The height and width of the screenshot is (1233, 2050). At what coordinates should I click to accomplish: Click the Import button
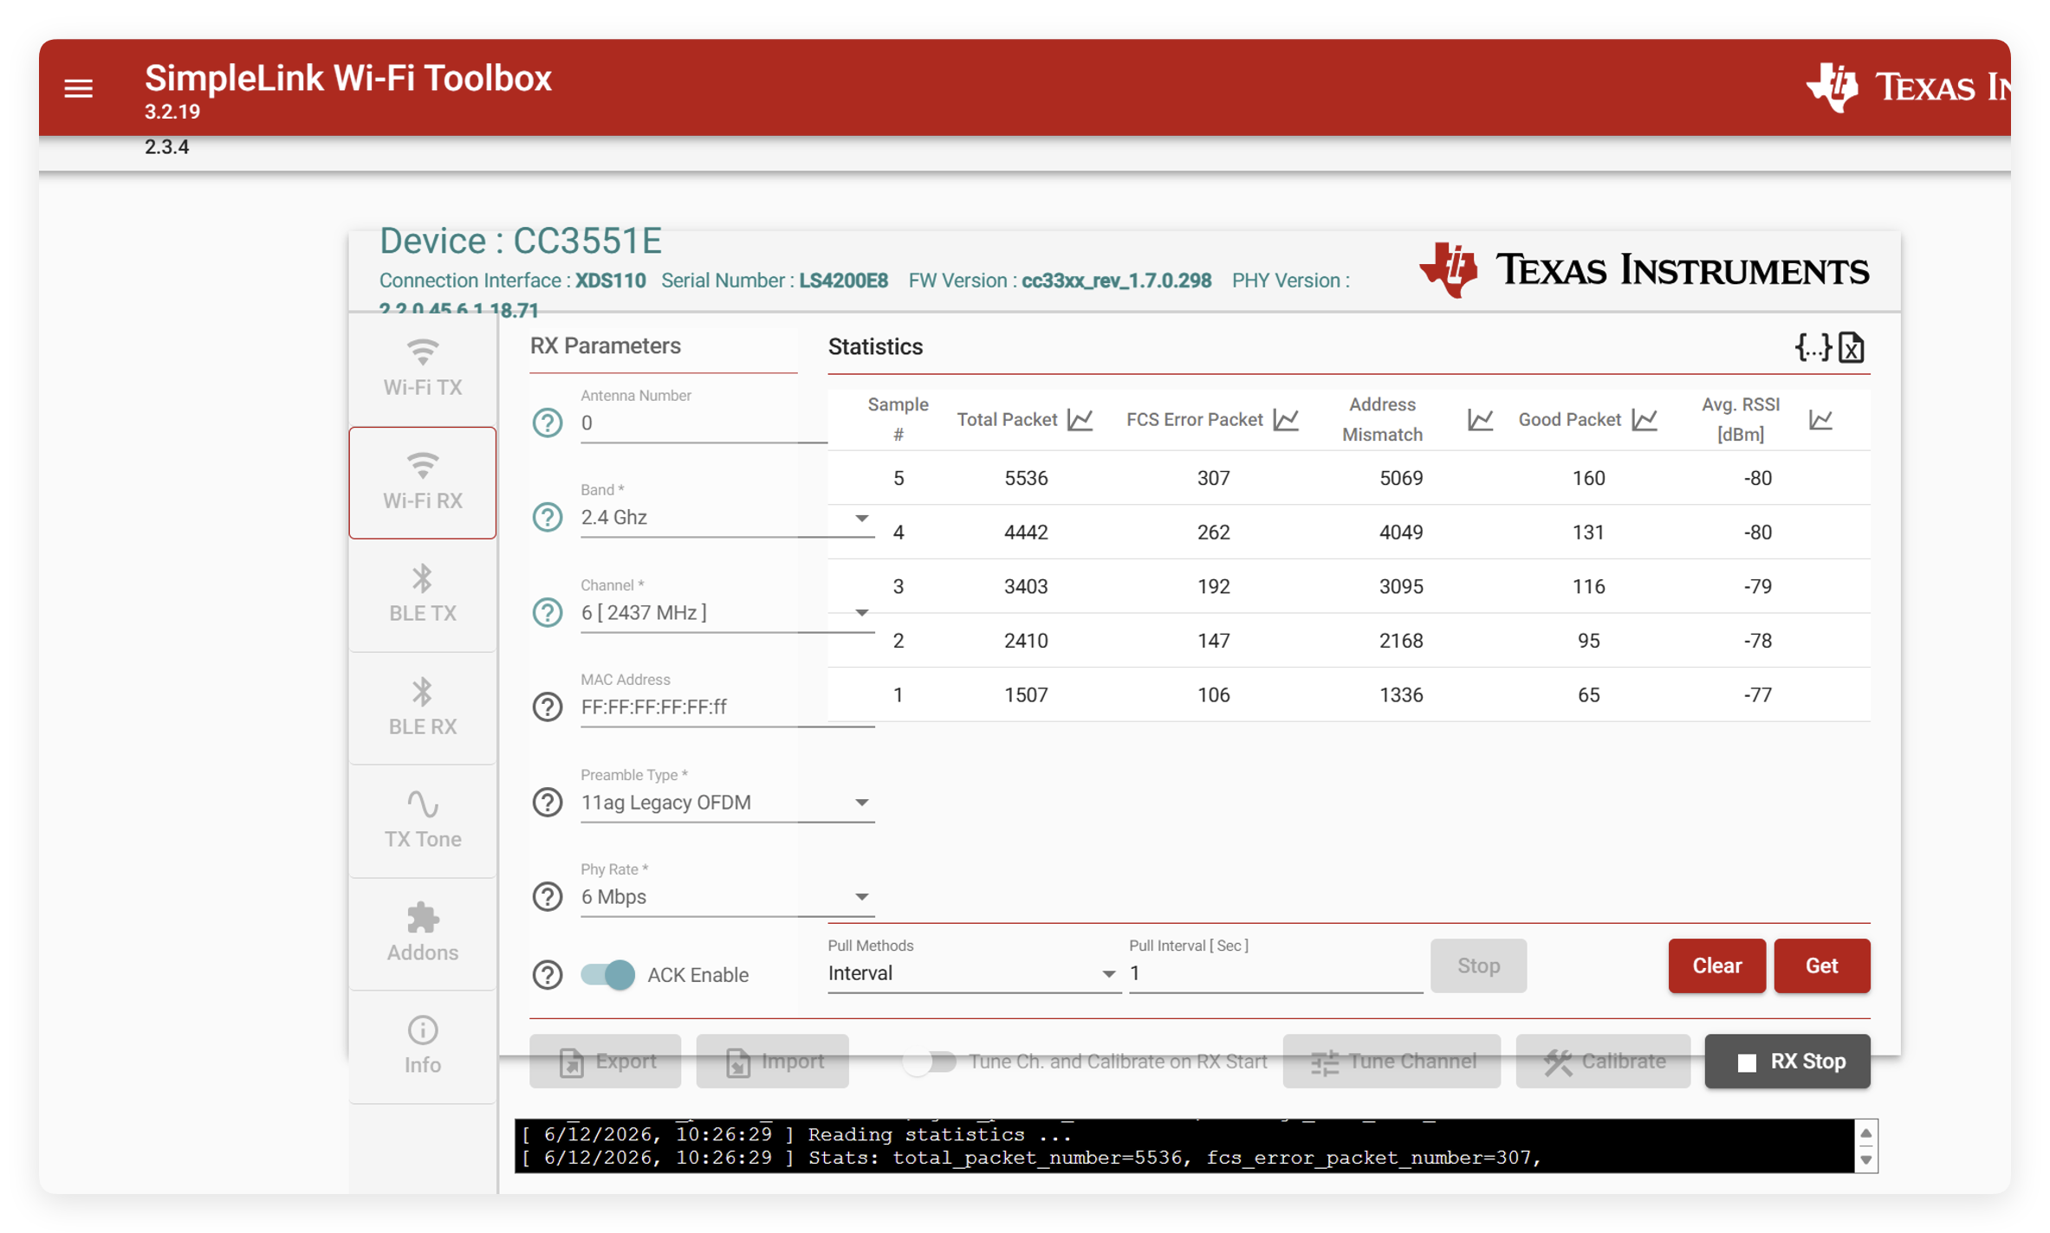[x=772, y=1062]
